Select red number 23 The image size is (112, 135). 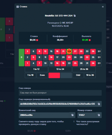(x=69, y=58)
